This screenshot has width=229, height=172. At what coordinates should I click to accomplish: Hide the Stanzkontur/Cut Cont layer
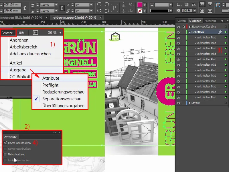click(178, 27)
